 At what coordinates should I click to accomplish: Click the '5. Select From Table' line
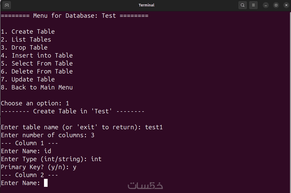tap(37, 63)
